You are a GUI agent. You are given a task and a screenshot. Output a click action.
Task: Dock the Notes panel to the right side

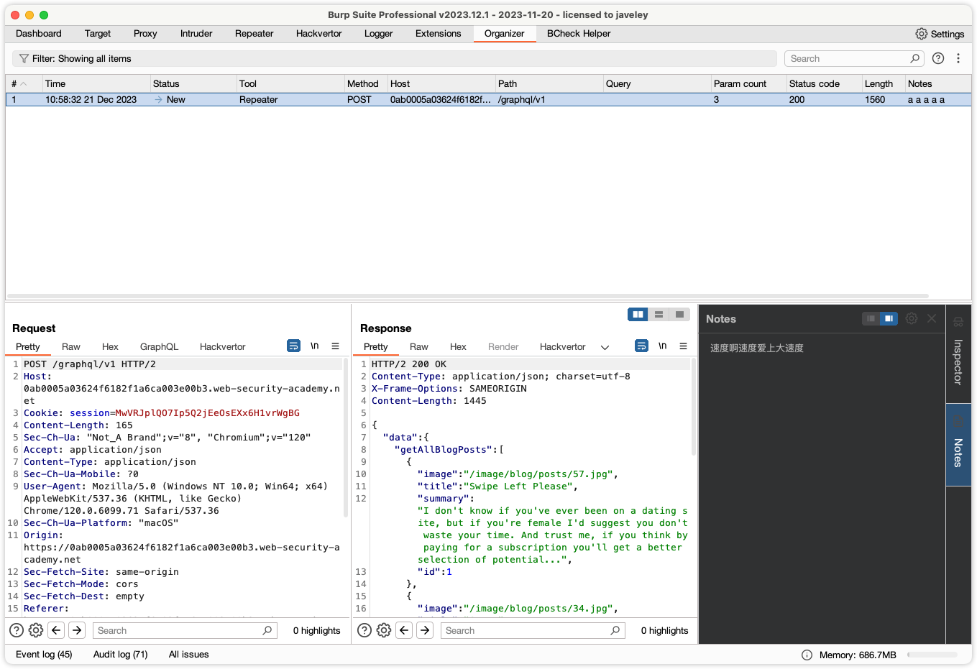(889, 318)
